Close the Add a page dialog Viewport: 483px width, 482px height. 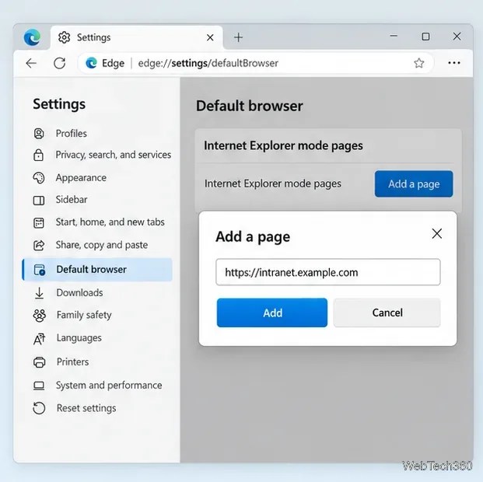click(x=437, y=234)
